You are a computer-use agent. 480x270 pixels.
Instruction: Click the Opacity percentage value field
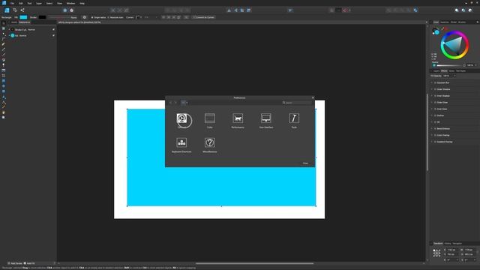[470, 65]
